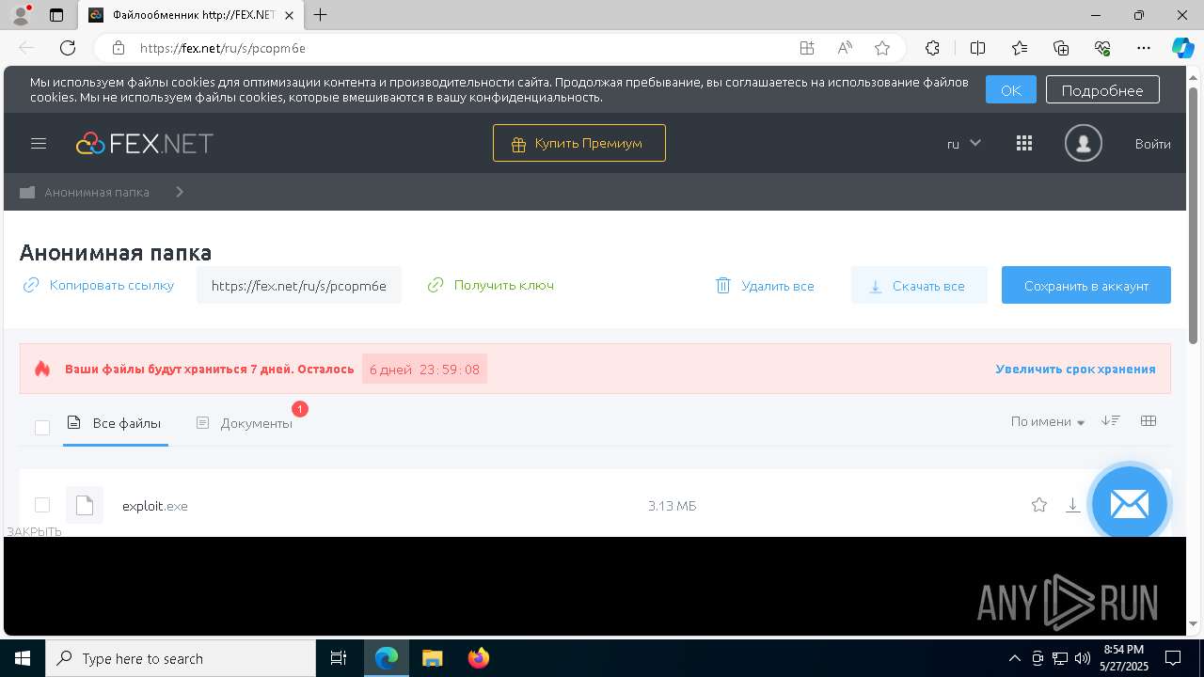Tick the exploit.exe checkbox

pyautogui.click(x=42, y=505)
